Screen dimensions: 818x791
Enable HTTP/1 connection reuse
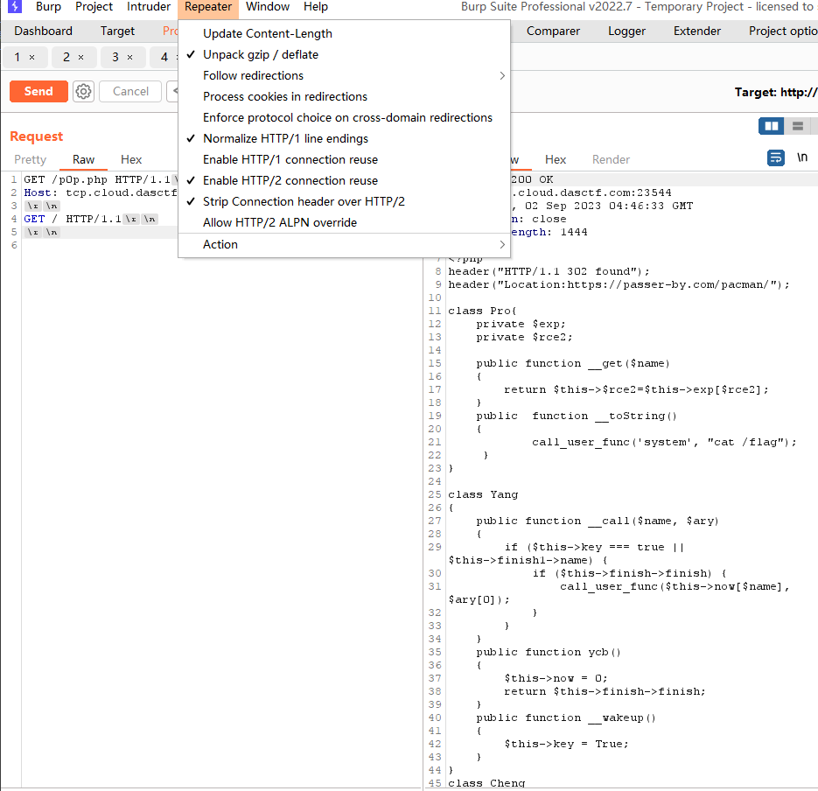coord(344,159)
